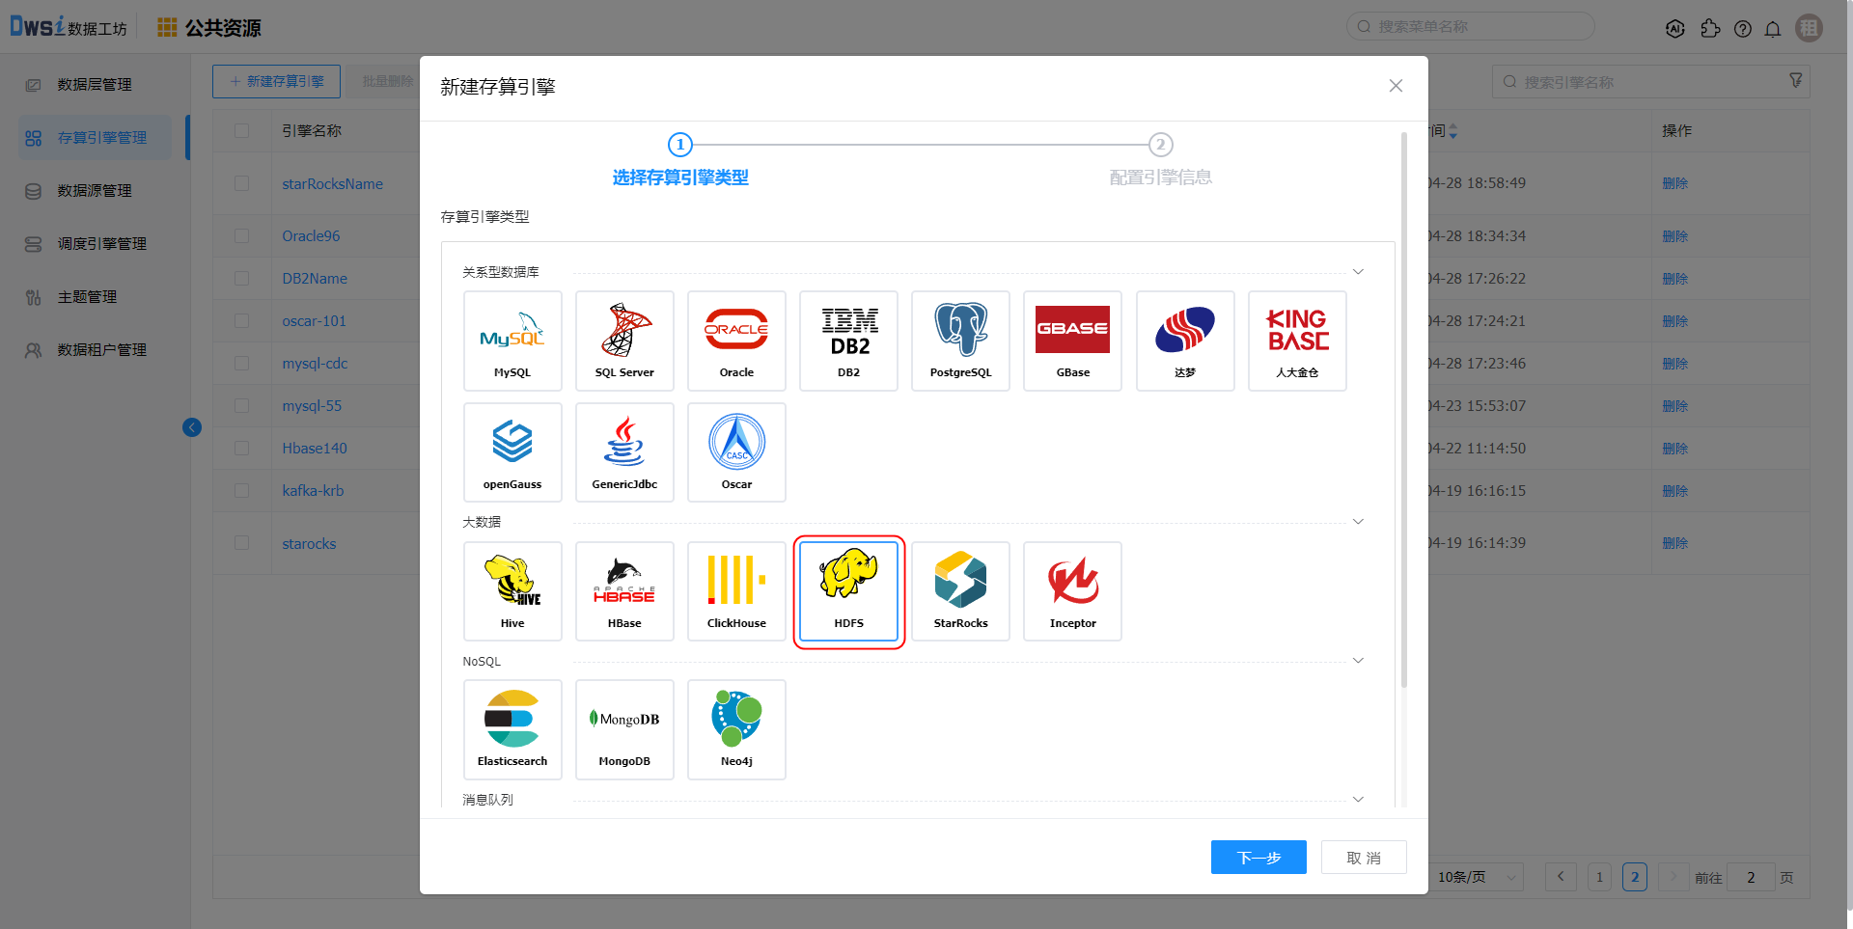Tick the checkbox for starRocksName row
Image resolution: width=1853 pixels, height=929 pixels.
click(241, 183)
